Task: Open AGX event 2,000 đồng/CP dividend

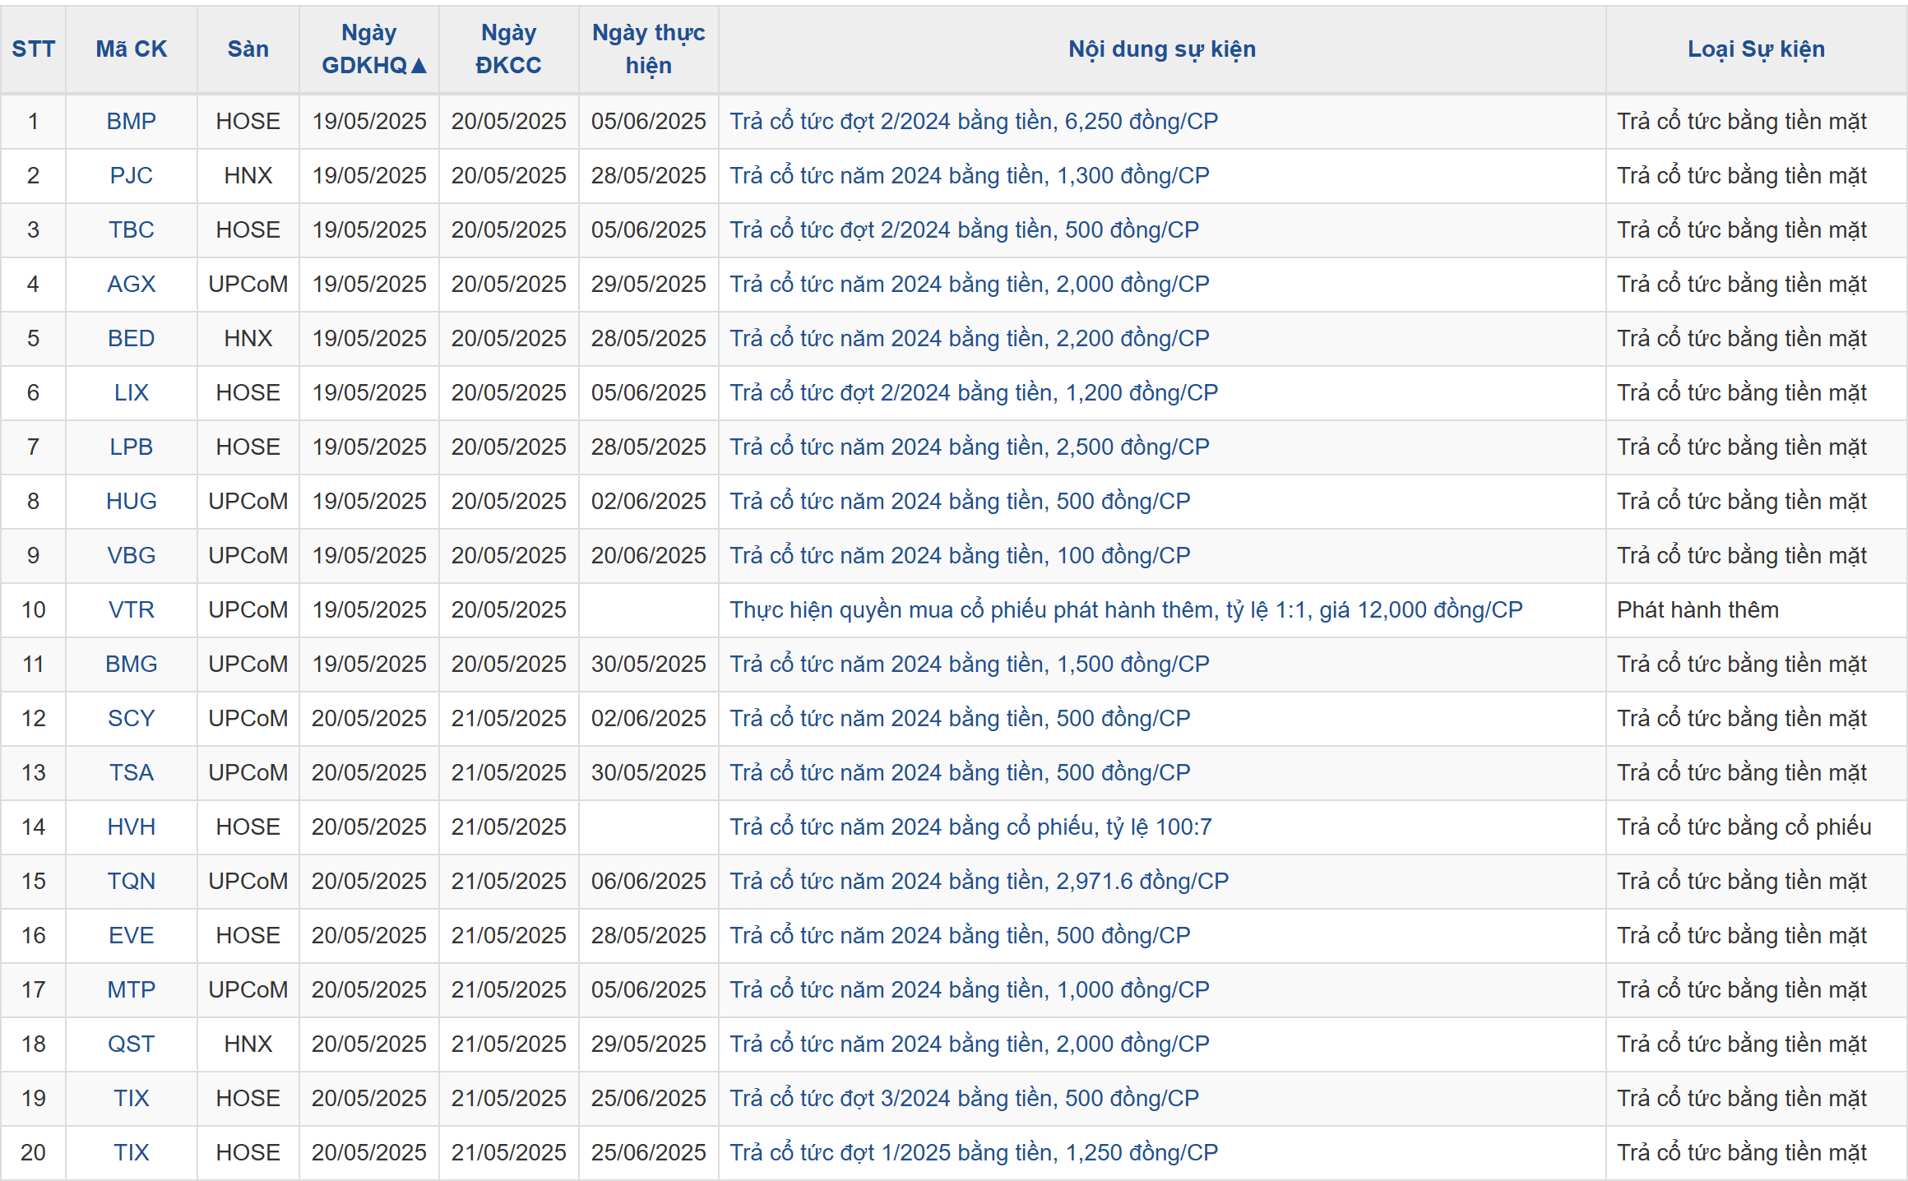Action: tap(970, 284)
